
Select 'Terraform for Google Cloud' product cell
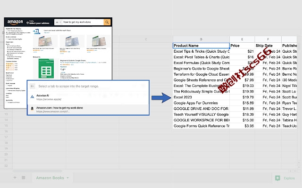201,74
